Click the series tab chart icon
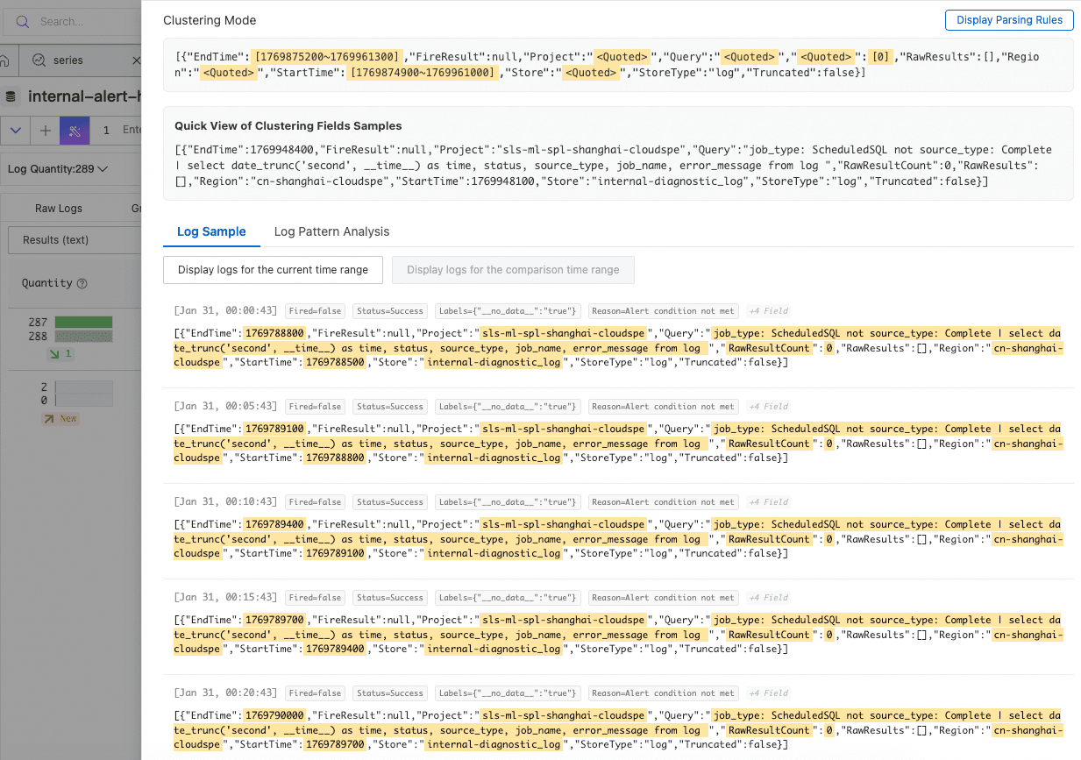This screenshot has height=760, width=1081. [39, 60]
